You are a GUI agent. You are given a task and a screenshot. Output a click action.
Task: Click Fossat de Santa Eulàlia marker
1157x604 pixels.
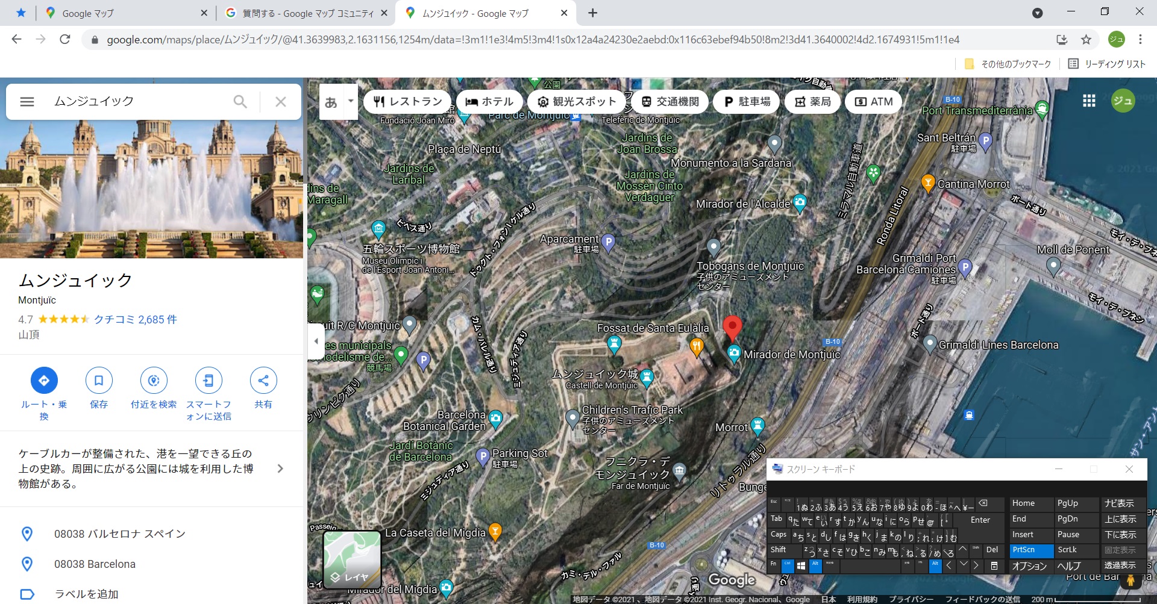614,344
